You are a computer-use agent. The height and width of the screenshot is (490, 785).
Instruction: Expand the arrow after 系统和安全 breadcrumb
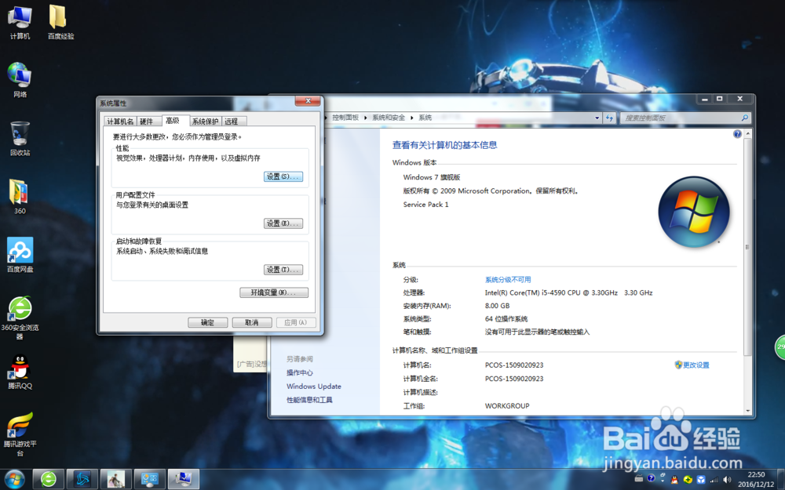(x=412, y=118)
